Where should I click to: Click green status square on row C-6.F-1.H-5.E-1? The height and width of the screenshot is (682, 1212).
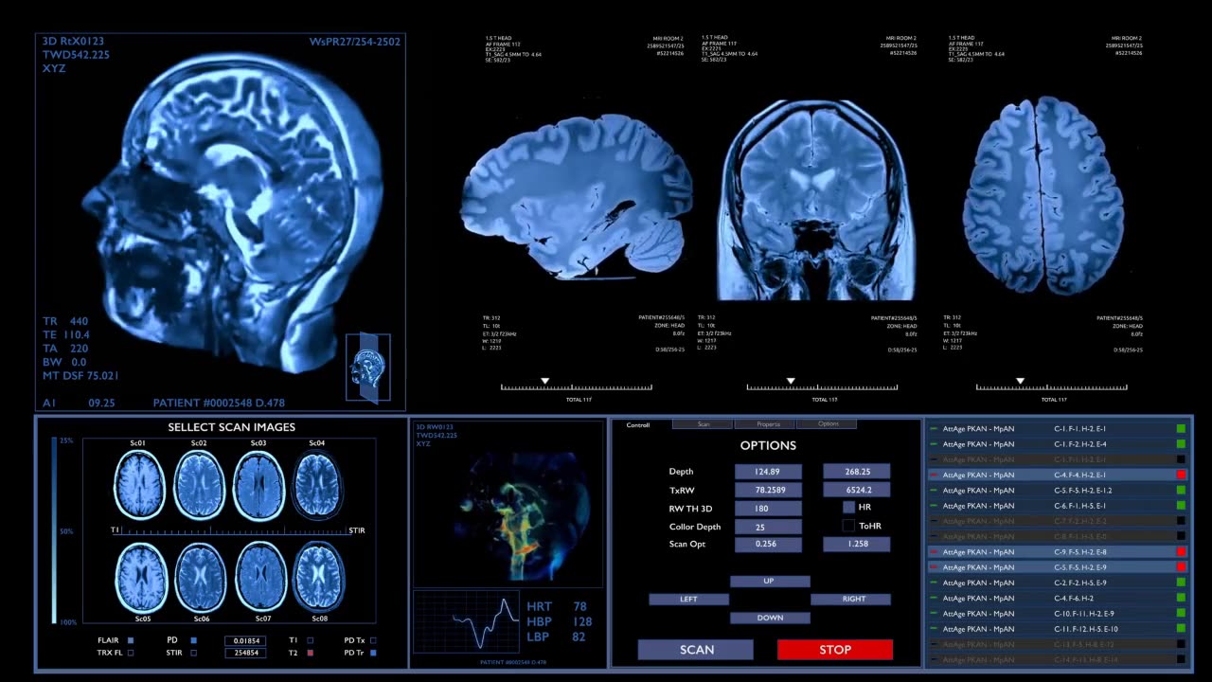pyautogui.click(x=1181, y=506)
